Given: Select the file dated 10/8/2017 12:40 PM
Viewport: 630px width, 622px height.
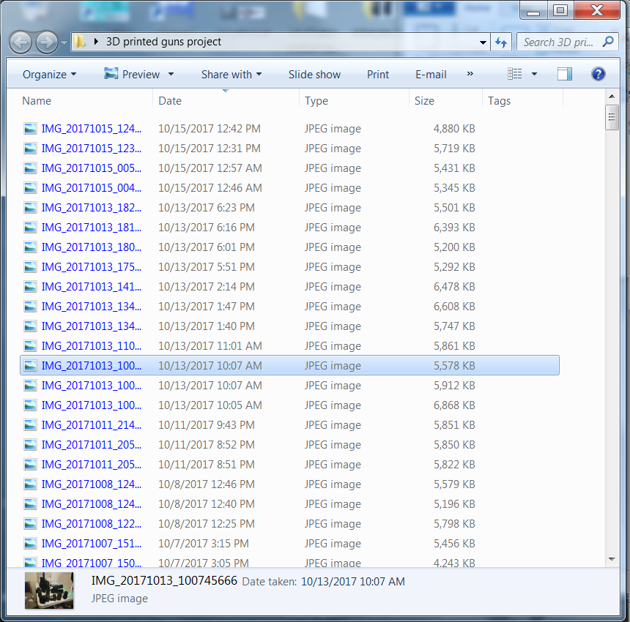Looking at the screenshot, I should [x=289, y=504].
